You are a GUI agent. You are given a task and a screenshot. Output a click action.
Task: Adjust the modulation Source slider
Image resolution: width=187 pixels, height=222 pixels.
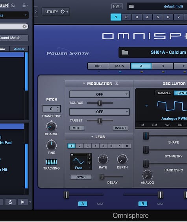click(100, 103)
